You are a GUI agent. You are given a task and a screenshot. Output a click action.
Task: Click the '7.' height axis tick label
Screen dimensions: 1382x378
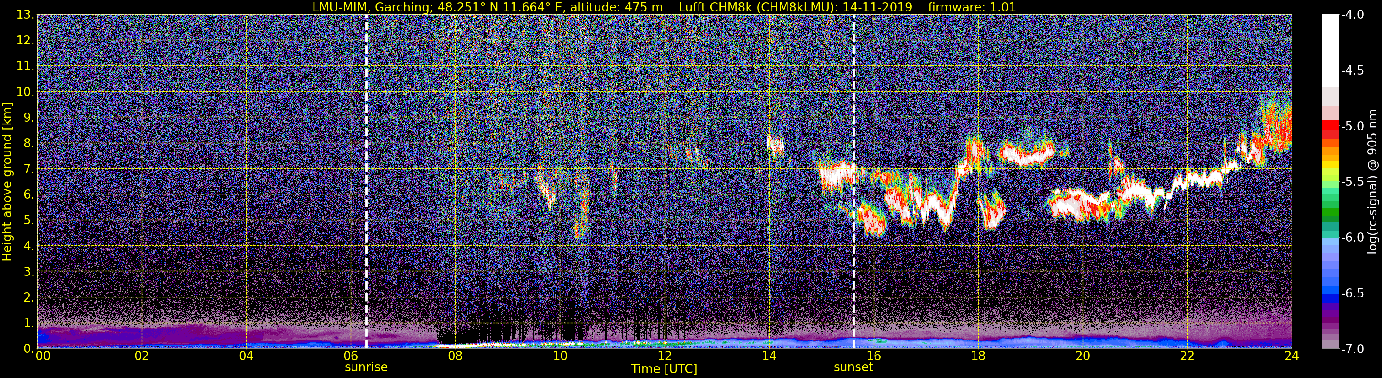click(29, 169)
